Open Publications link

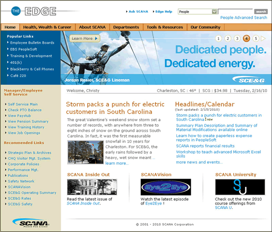pos(18,175)
